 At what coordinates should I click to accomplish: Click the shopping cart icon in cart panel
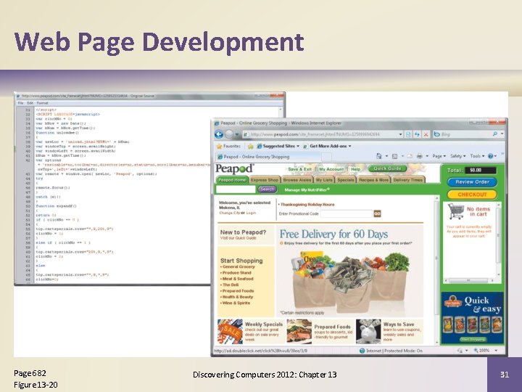pos(456,211)
